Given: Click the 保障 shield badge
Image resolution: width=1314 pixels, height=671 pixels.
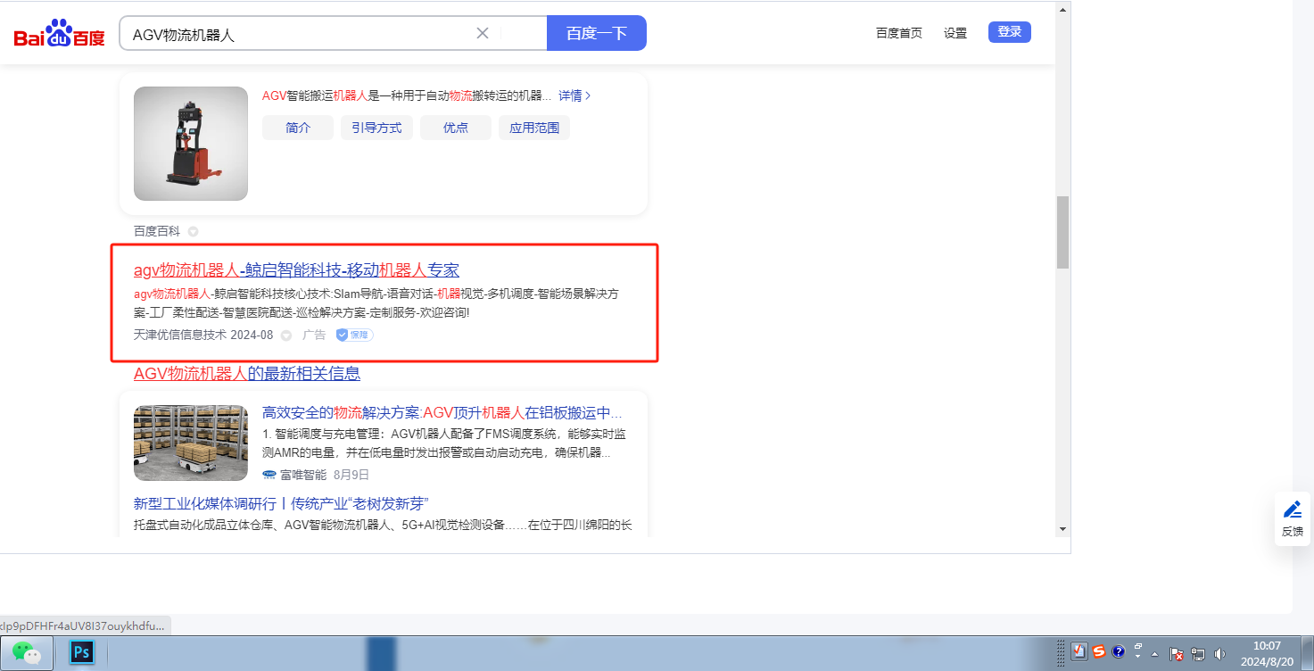Looking at the screenshot, I should [x=354, y=335].
